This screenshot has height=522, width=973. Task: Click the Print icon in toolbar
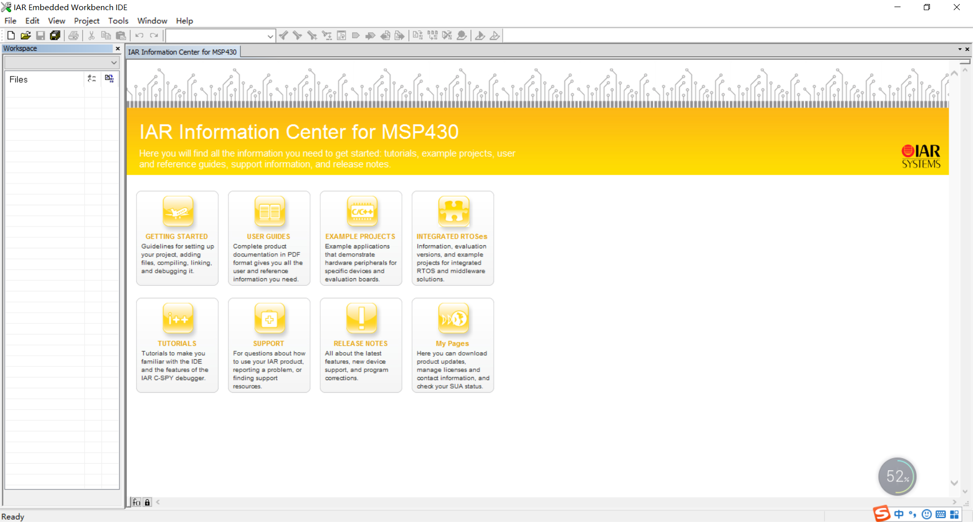(73, 35)
